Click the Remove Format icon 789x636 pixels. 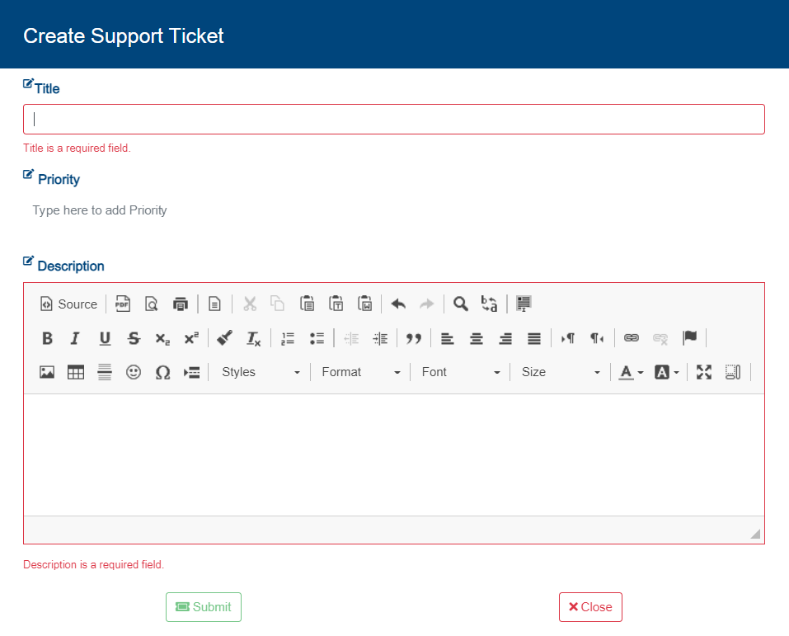tap(254, 338)
